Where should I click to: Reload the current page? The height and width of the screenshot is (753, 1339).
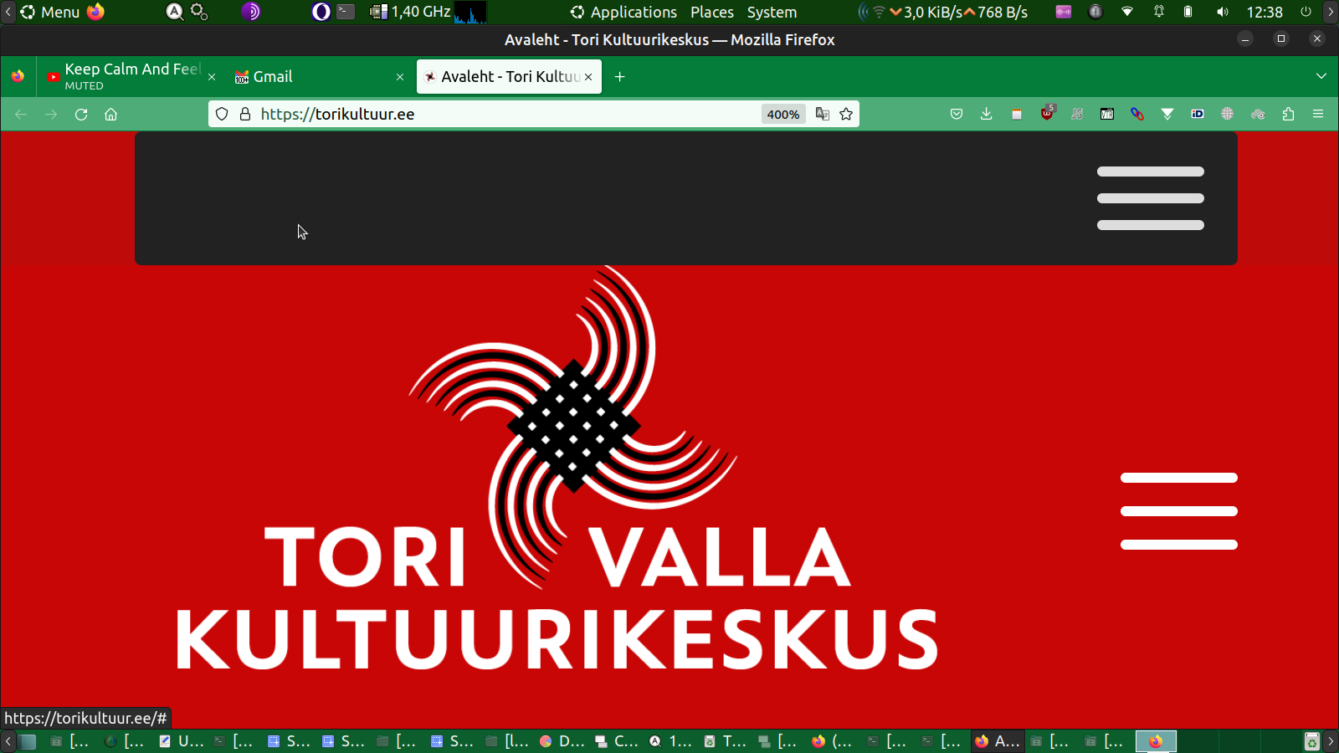pos(81,115)
